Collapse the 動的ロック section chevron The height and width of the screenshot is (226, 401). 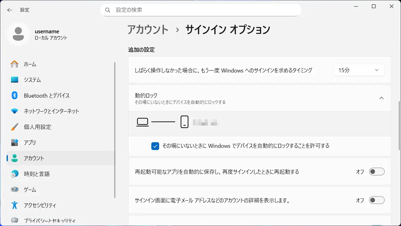point(381,98)
